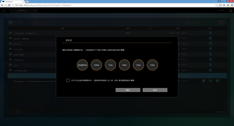Viewport: 234px width, 126px height.
Task: Click purple play icon on Photograph row
Action: (x=203, y=81)
